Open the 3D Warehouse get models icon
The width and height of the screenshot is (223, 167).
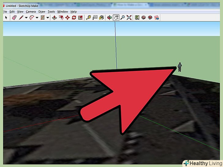(x=144, y=18)
